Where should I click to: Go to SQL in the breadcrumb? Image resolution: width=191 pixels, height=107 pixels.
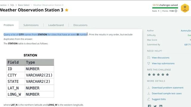(x=12, y=5)
